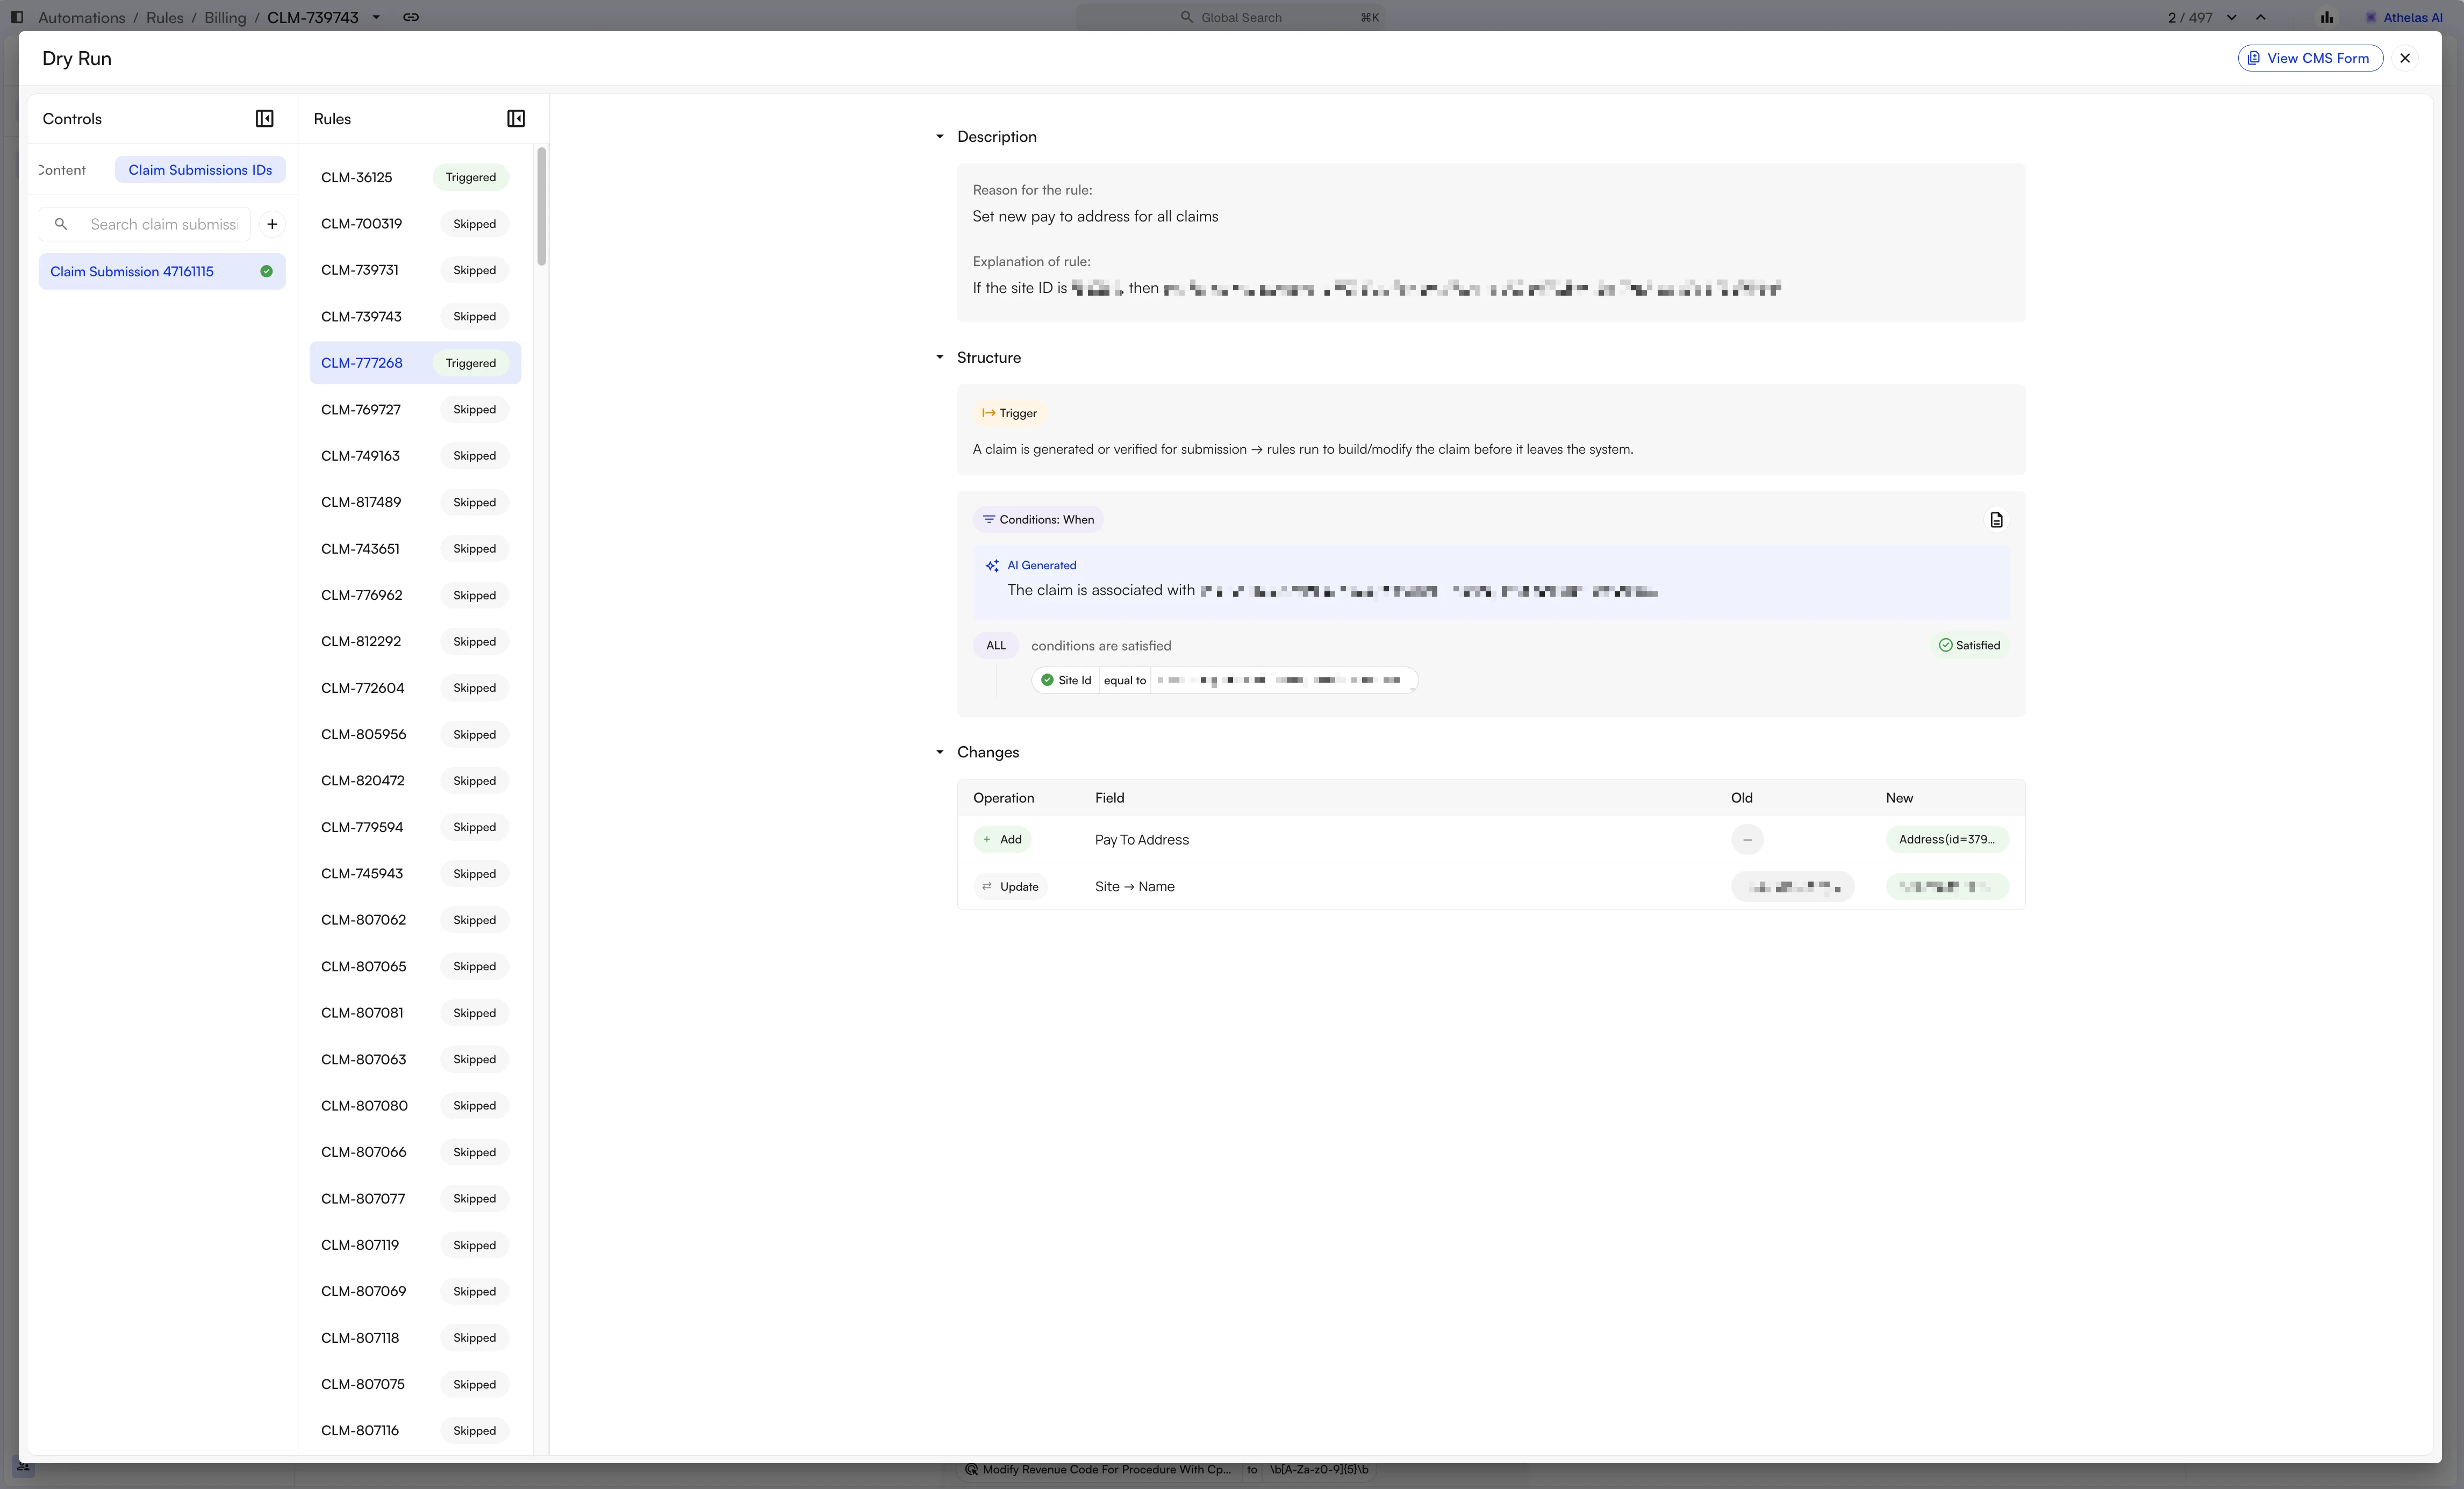Collapse the Rules panel

[x=516, y=119]
